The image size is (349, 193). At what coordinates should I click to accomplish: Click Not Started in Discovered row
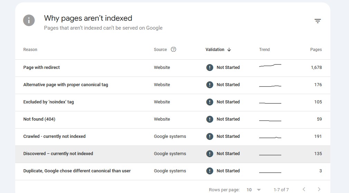[x=228, y=154]
